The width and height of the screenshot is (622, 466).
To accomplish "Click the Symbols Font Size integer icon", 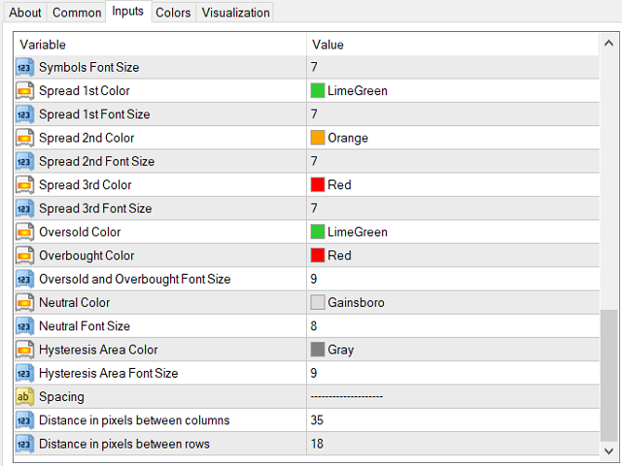I will [x=25, y=68].
